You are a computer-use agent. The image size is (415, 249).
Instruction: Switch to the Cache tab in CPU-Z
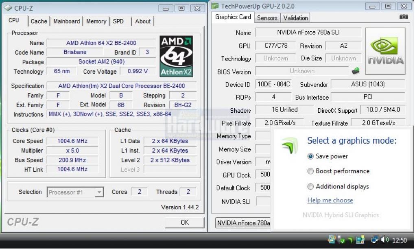tap(39, 21)
